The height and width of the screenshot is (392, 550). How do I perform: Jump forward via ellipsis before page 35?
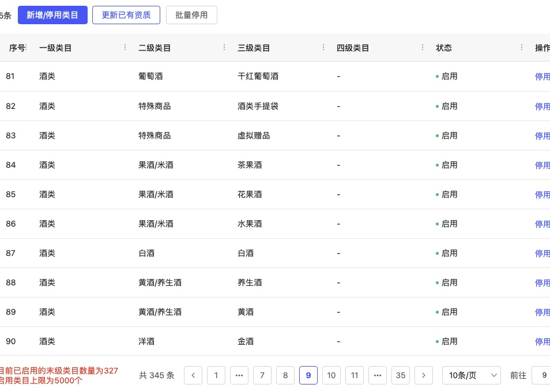pos(378,375)
